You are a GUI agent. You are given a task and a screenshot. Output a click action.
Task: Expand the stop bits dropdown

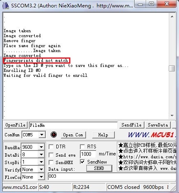[x=41, y=162]
